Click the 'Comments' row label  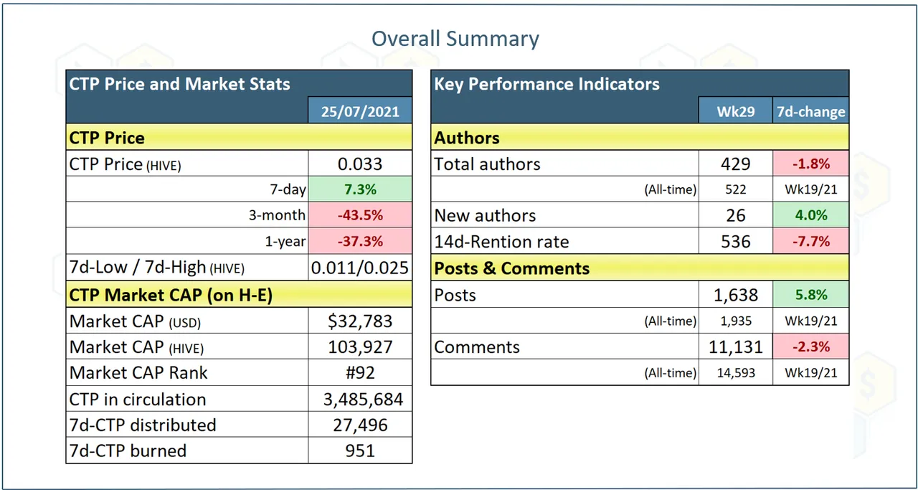[x=476, y=347]
